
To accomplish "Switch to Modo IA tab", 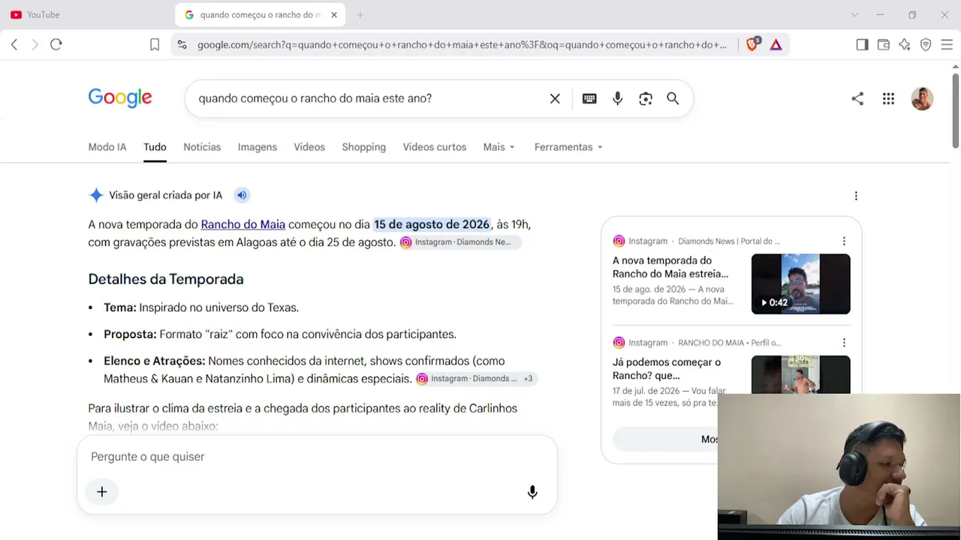I will click(x=107, y=147).
